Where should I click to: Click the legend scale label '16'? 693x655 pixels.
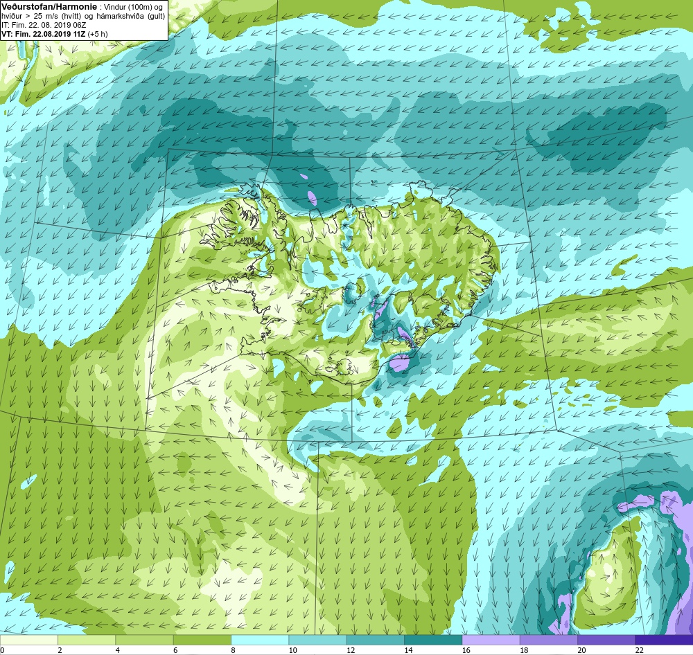(x=466, y=650)
